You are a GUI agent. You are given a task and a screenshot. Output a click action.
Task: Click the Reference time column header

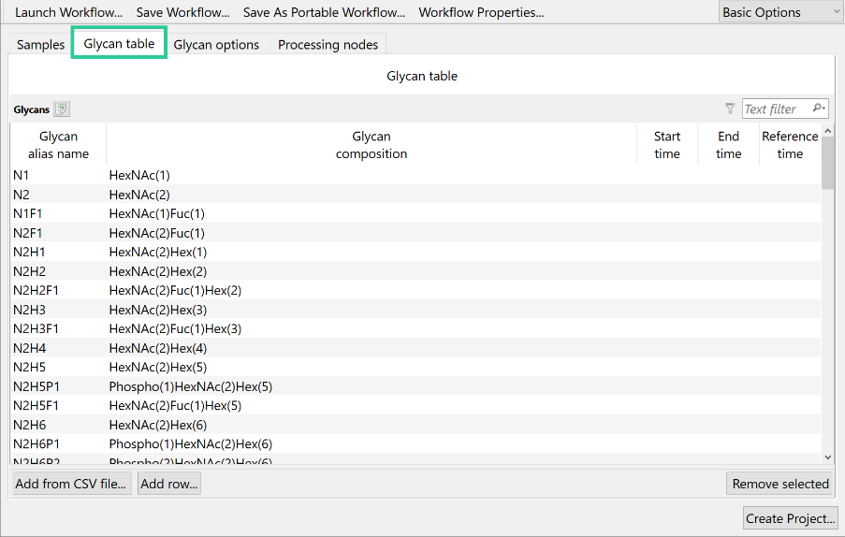(x=790, y=145)
